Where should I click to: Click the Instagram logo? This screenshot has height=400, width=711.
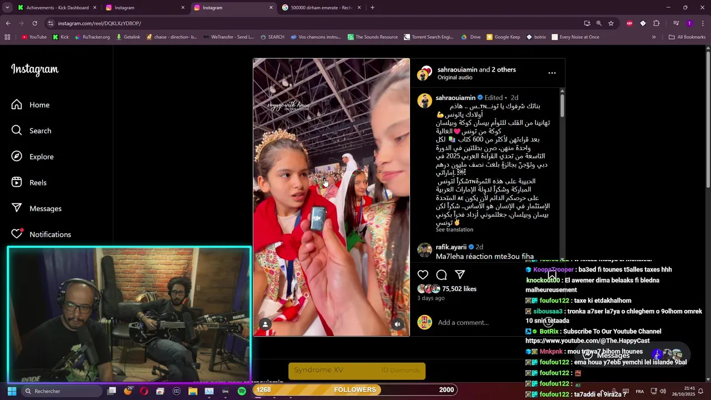coord(34,69)
